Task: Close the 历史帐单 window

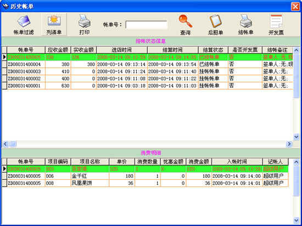Action: (295, 7)
